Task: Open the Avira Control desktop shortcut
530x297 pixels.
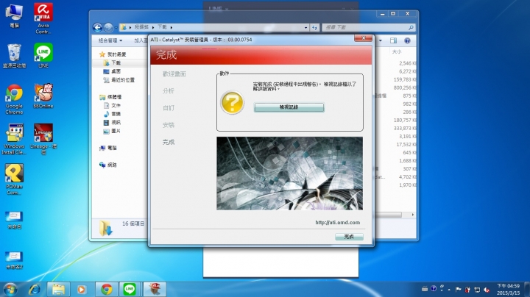Action: 43,18
